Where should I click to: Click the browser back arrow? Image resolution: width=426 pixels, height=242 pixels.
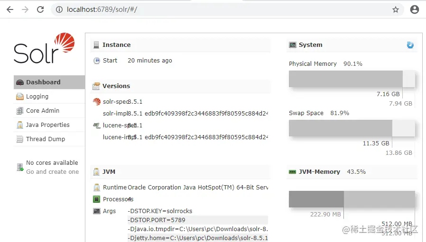tap(10, 9)
